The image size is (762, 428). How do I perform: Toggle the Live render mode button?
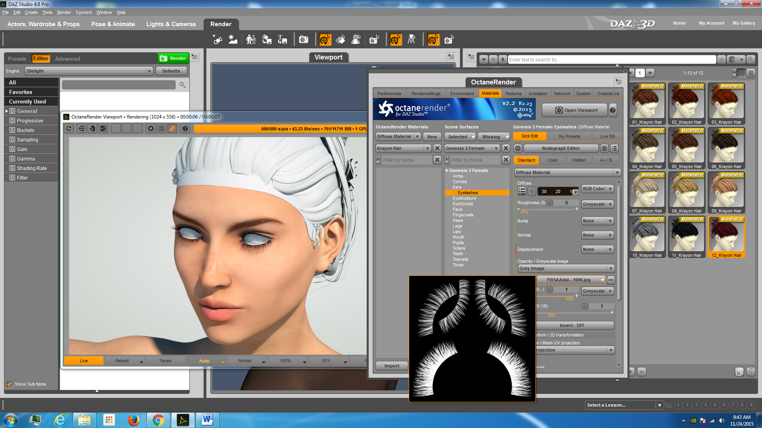point(83,361)
